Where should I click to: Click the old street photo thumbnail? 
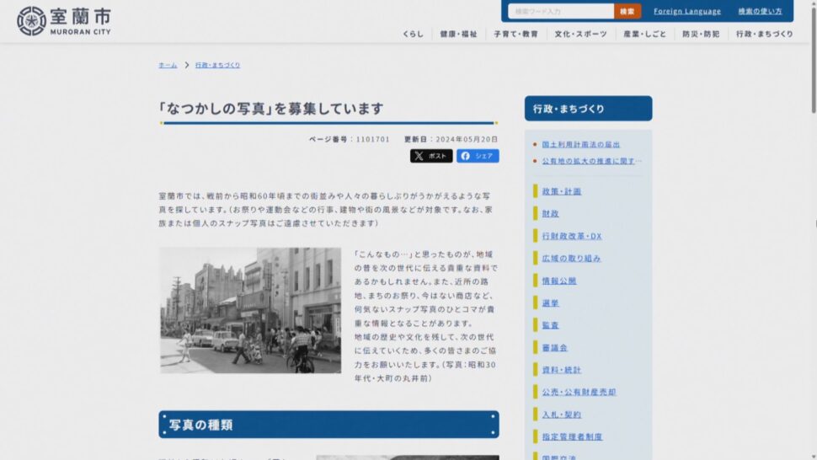coord(250,310)
